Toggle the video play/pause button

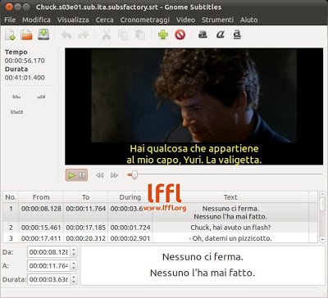pos(76,175)
